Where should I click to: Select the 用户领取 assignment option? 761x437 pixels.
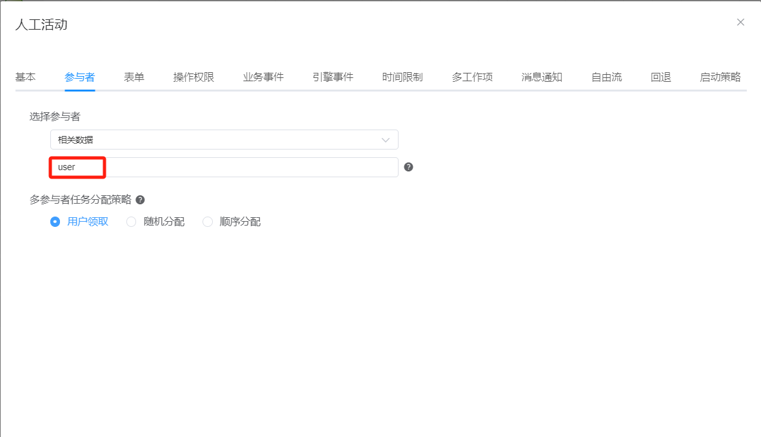point(55,221)
